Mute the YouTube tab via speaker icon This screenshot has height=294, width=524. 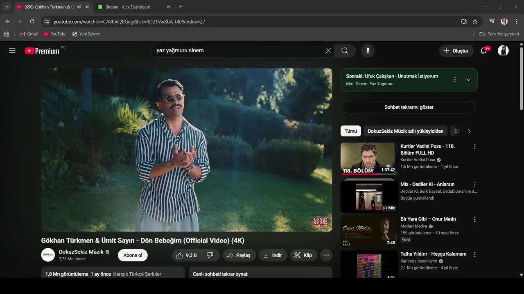point(79,7)
